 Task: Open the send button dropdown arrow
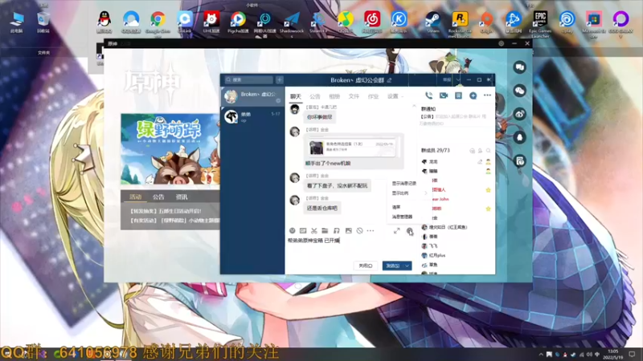(408, 266)
